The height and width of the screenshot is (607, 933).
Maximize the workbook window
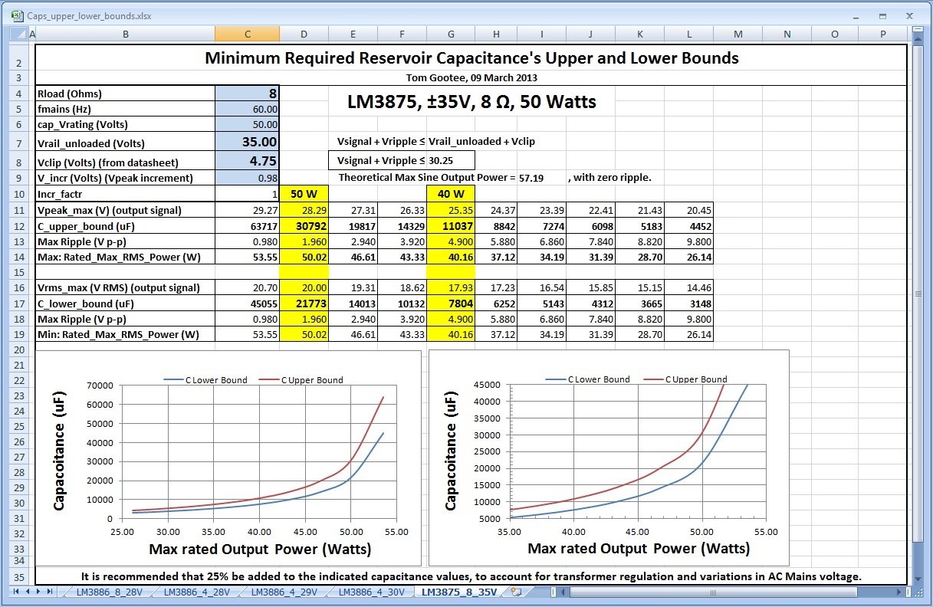(883, 15)
